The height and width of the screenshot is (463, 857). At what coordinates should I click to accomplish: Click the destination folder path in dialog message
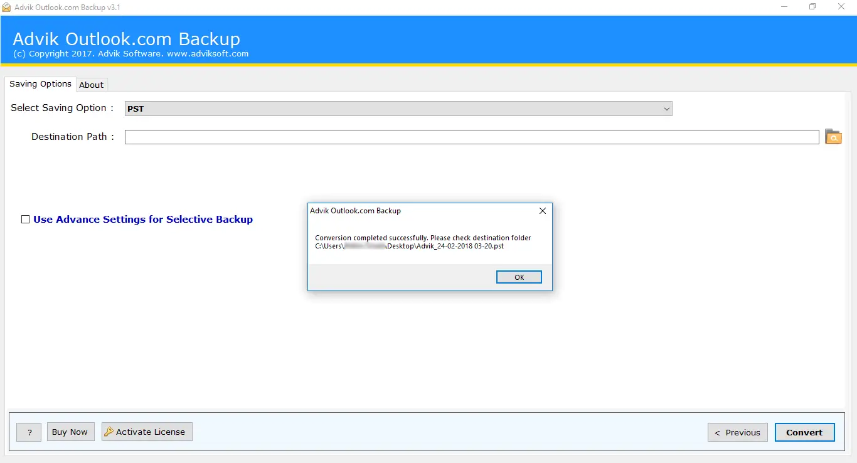(409, 247)
